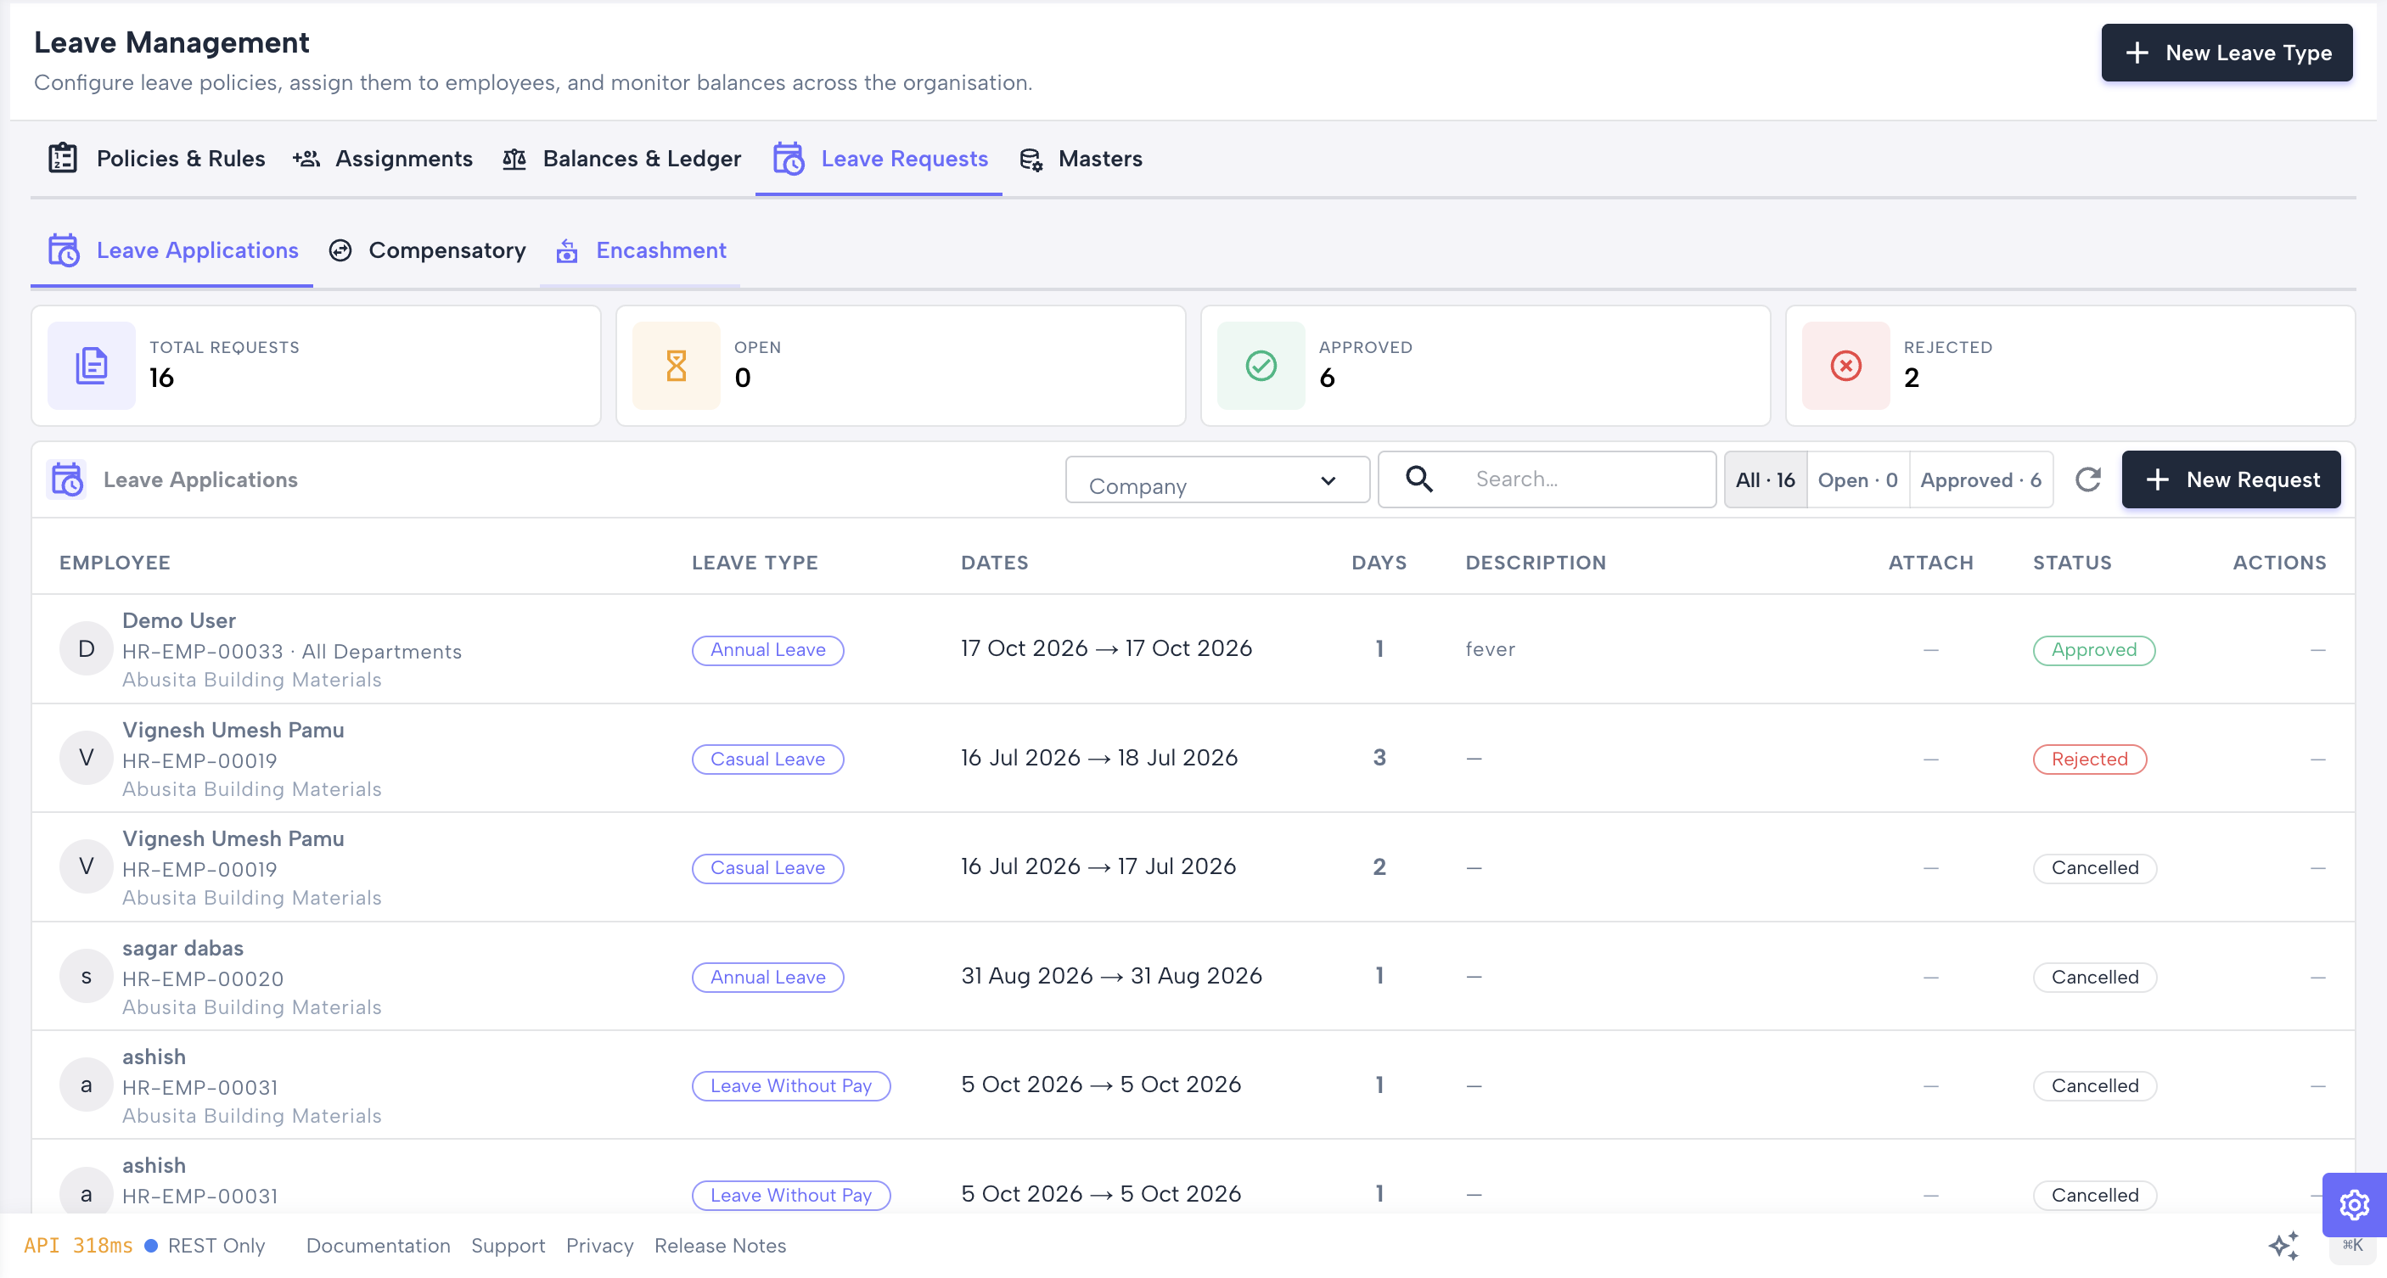The height and width of the screenshot is (1278, 2387).
Task: Open the Privacy footer link
Action: tap(599, 1246)
